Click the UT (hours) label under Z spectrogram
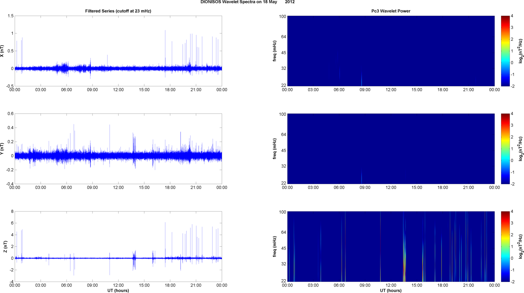Viewport: 524px width, 293px height. tap(391, 290)
